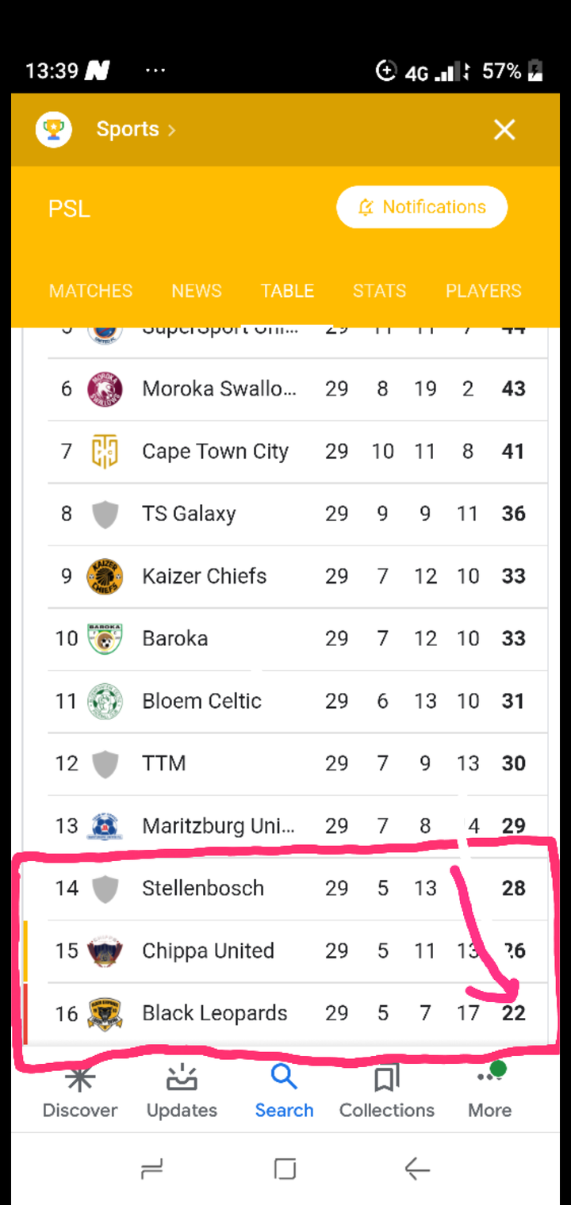Tap the Moroka Swallows club logo

pyautogui.click(x=105, y=388)
